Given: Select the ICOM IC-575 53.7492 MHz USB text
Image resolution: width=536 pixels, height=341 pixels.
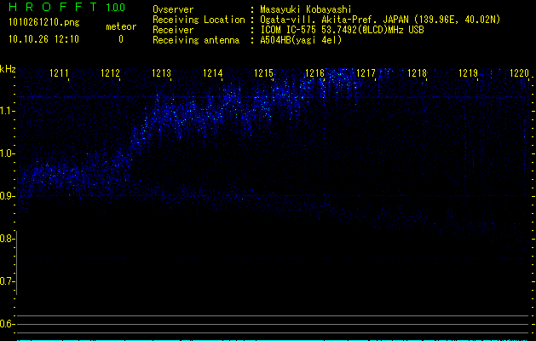Looking at the screenshot, I should (x=342, y=30).
